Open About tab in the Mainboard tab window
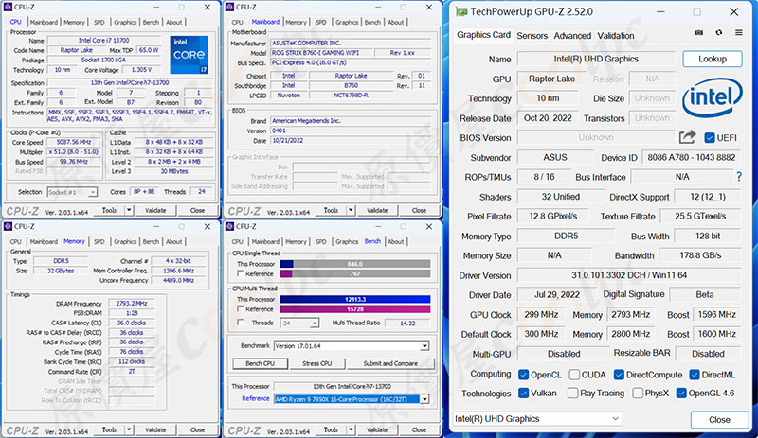 [395, 22]
